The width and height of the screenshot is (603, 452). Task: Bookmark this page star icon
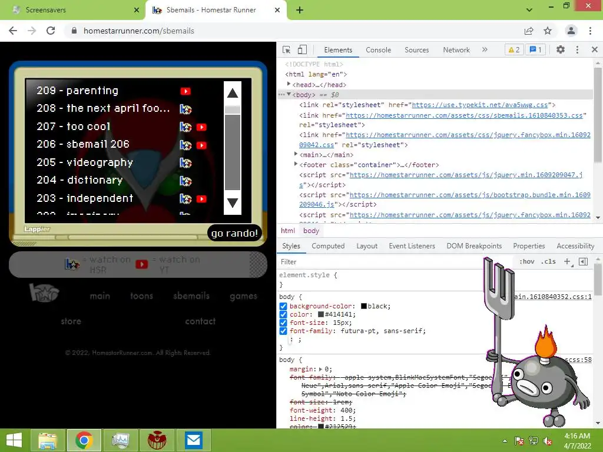tap(548, 31)
